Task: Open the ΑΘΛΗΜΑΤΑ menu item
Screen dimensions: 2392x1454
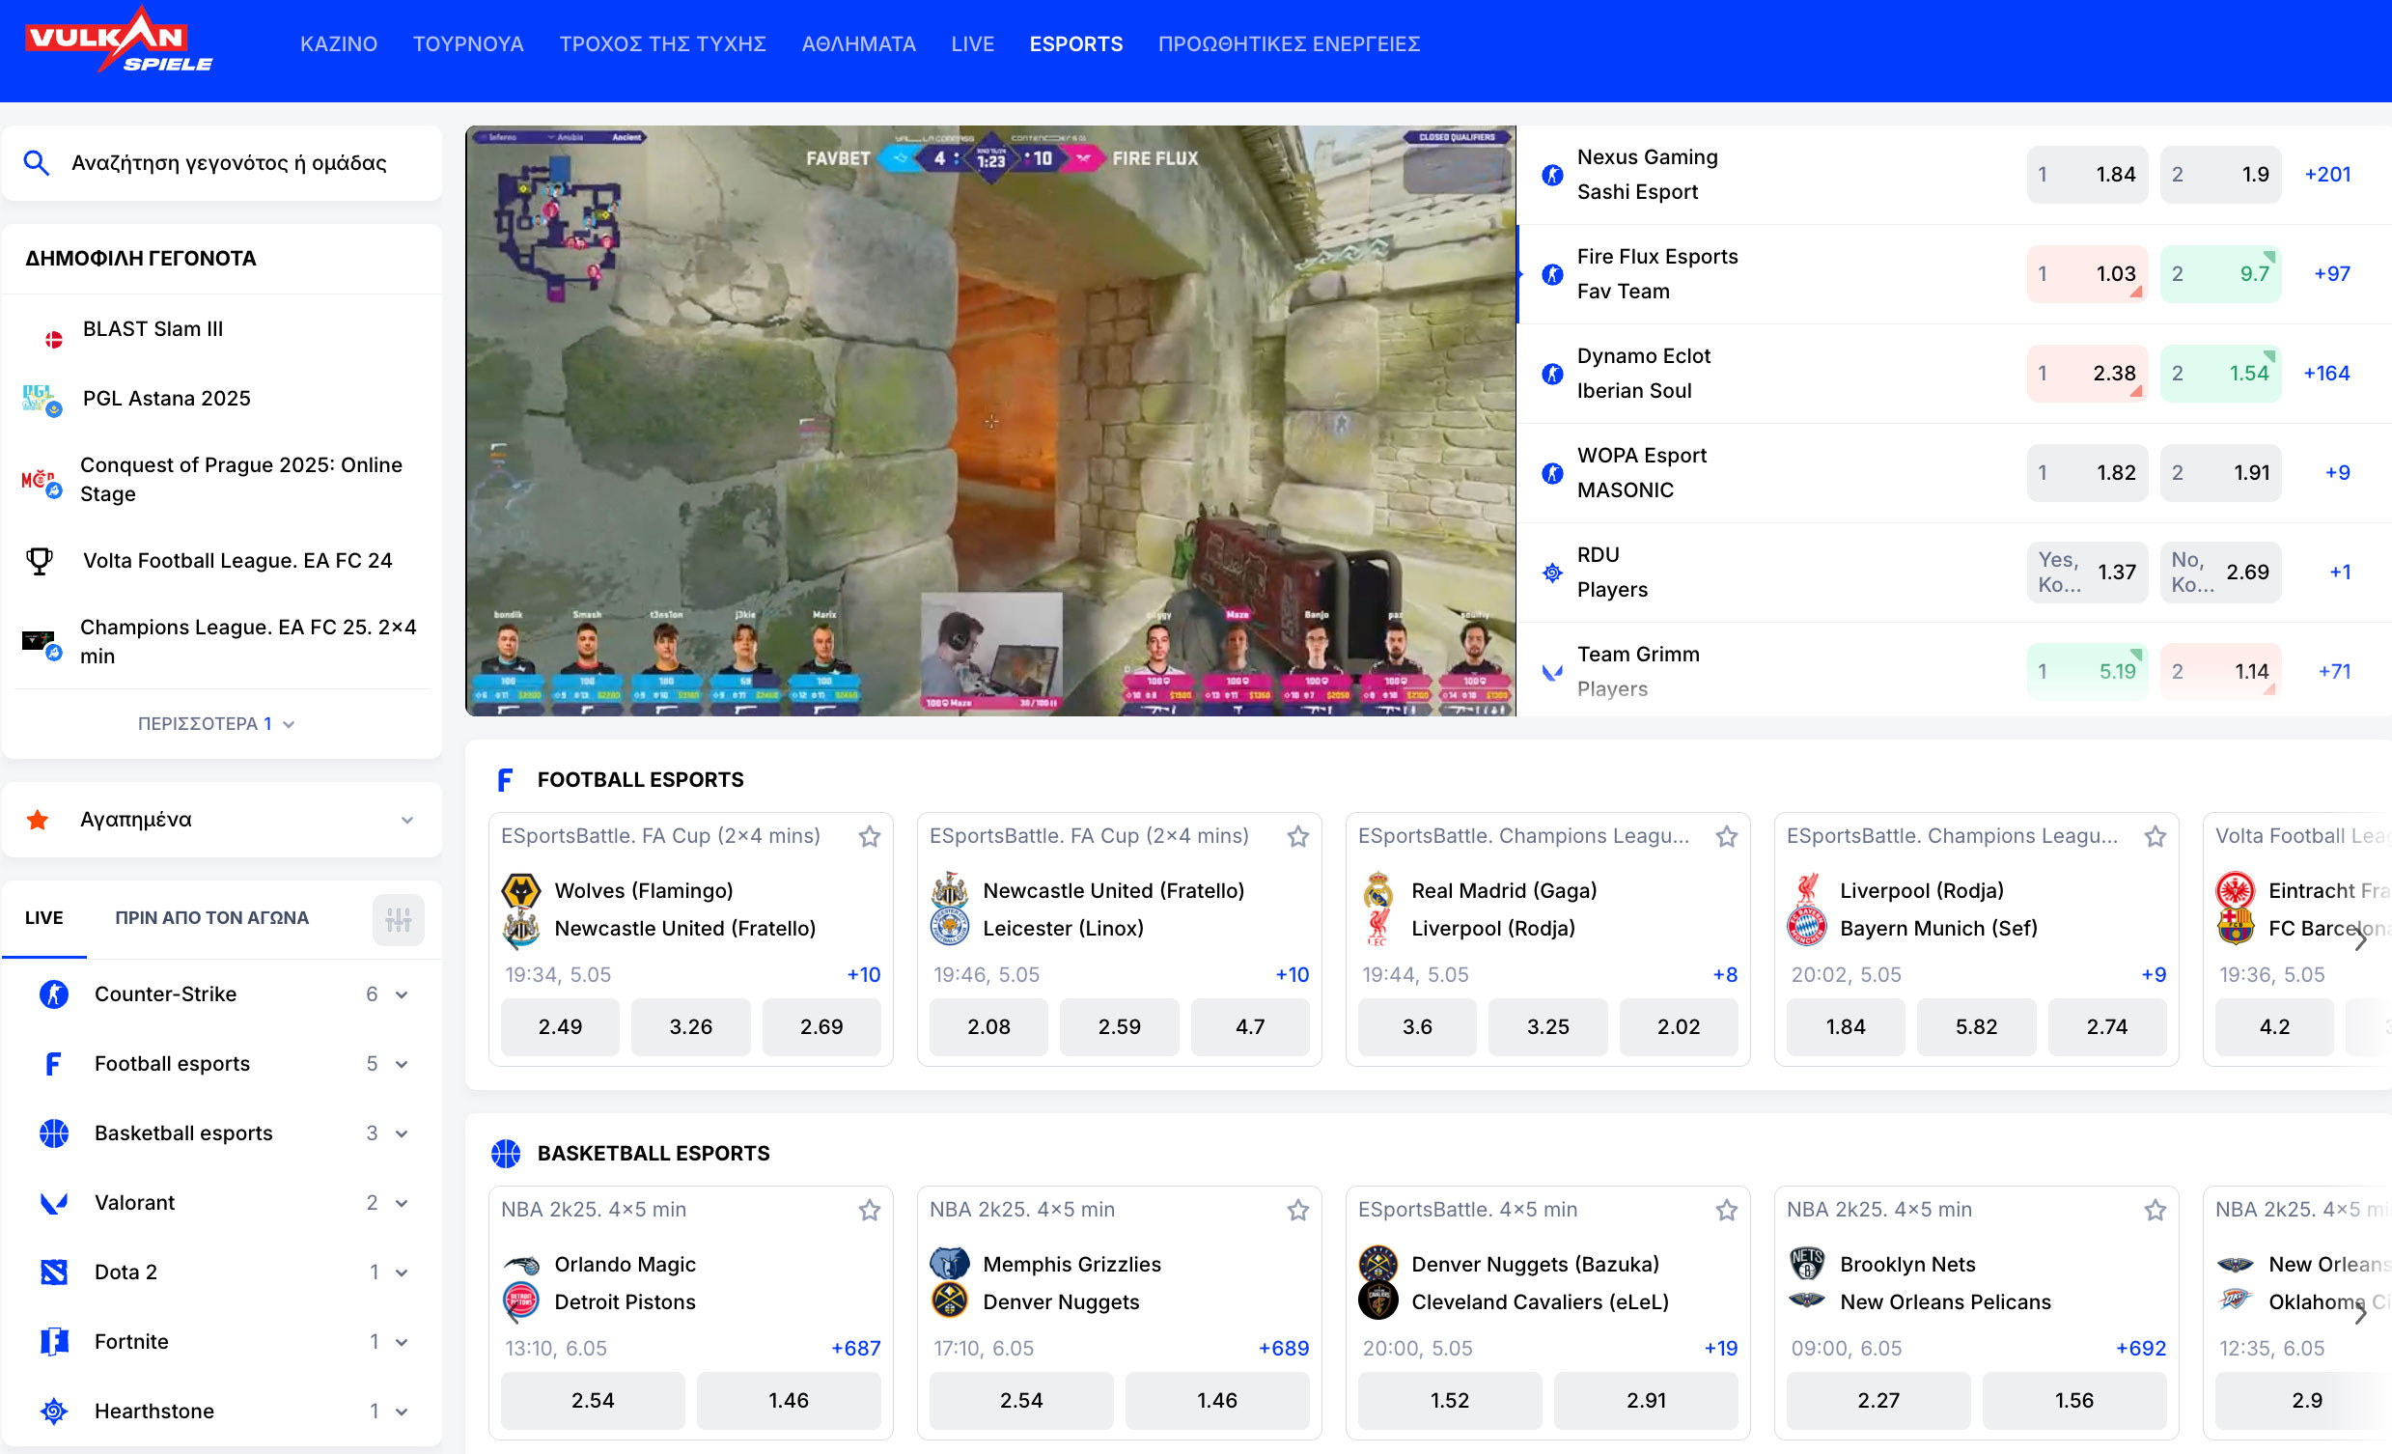Action: [x=859, y=43]
